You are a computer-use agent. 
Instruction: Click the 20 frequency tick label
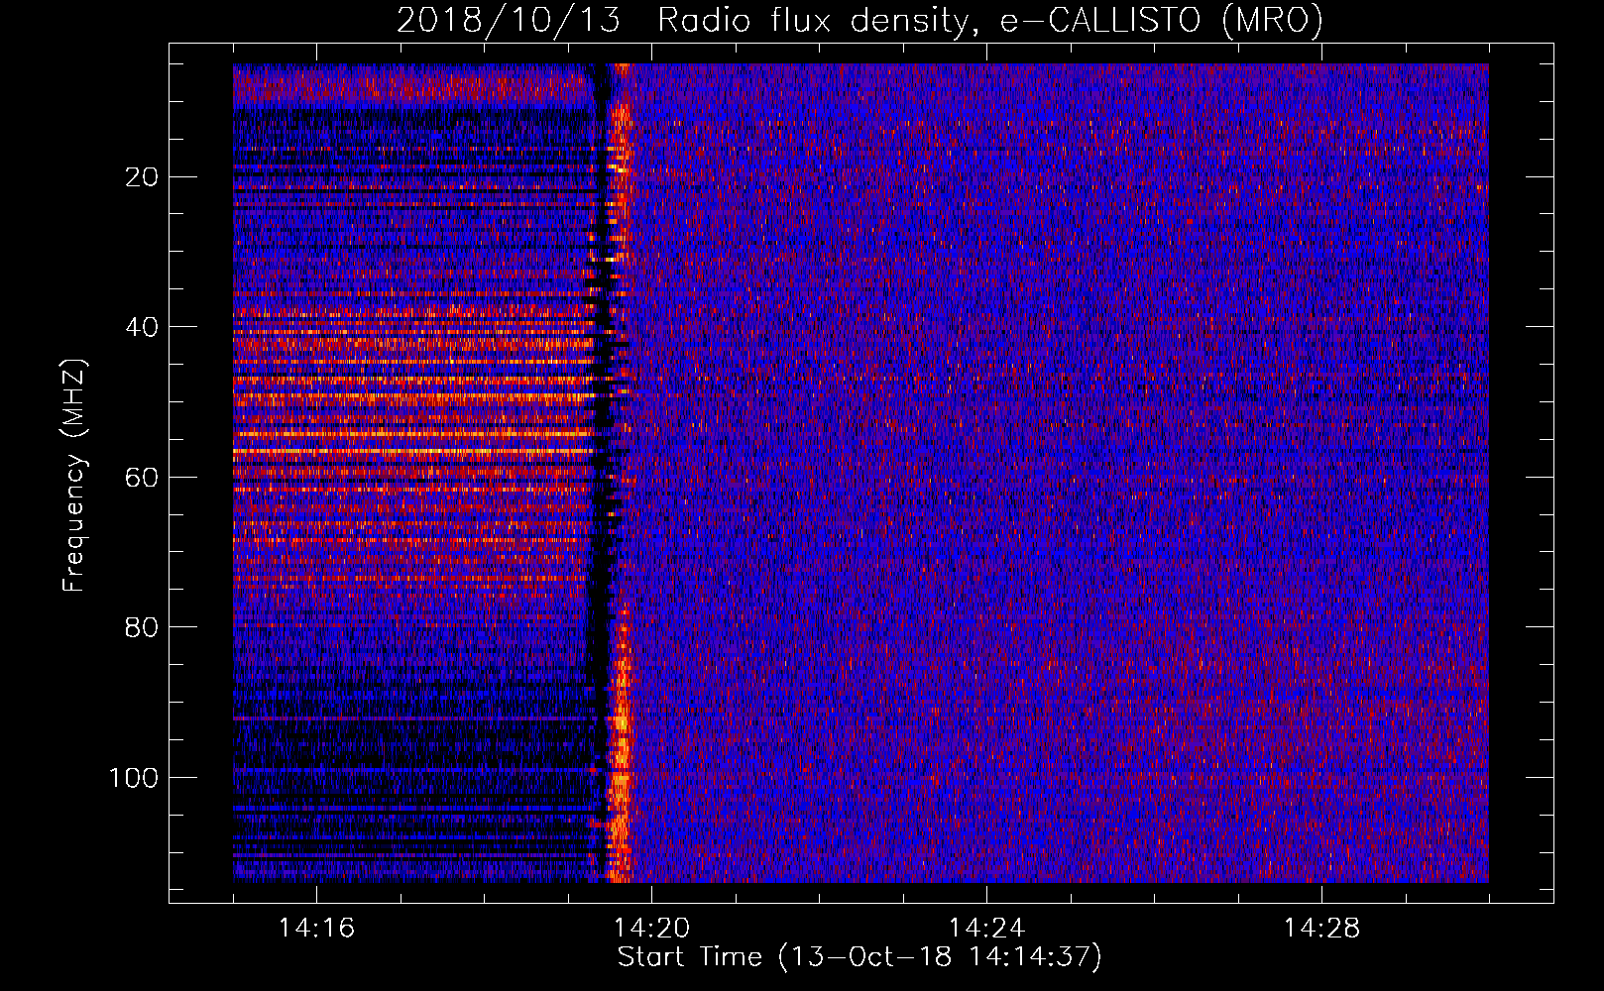(142, 177)
